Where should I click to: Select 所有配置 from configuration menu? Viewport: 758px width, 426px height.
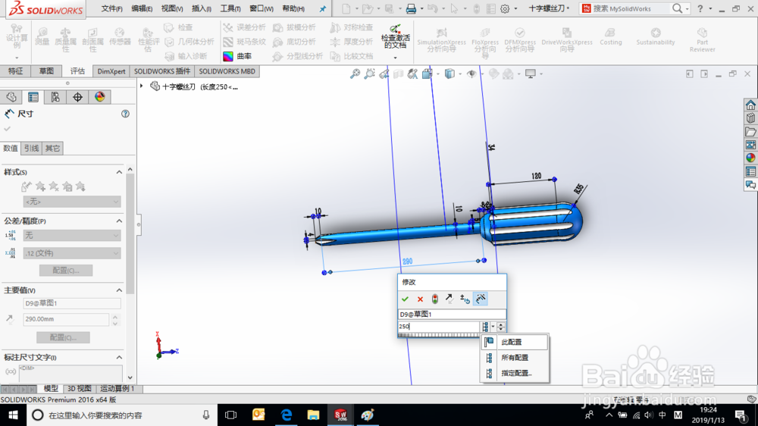point(515,357)
